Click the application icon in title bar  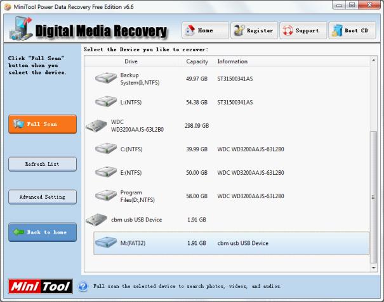8,7
